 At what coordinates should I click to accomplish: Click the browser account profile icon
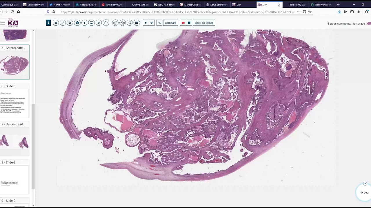[358, 12]
